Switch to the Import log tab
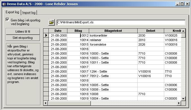 point(29,13)
